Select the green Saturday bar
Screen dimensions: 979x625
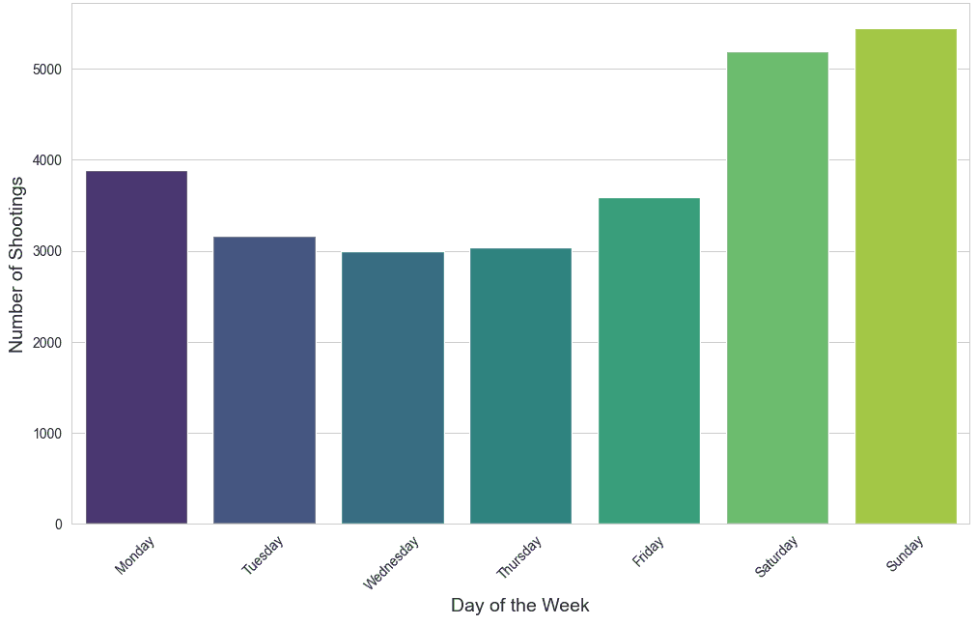pos(777,288)
